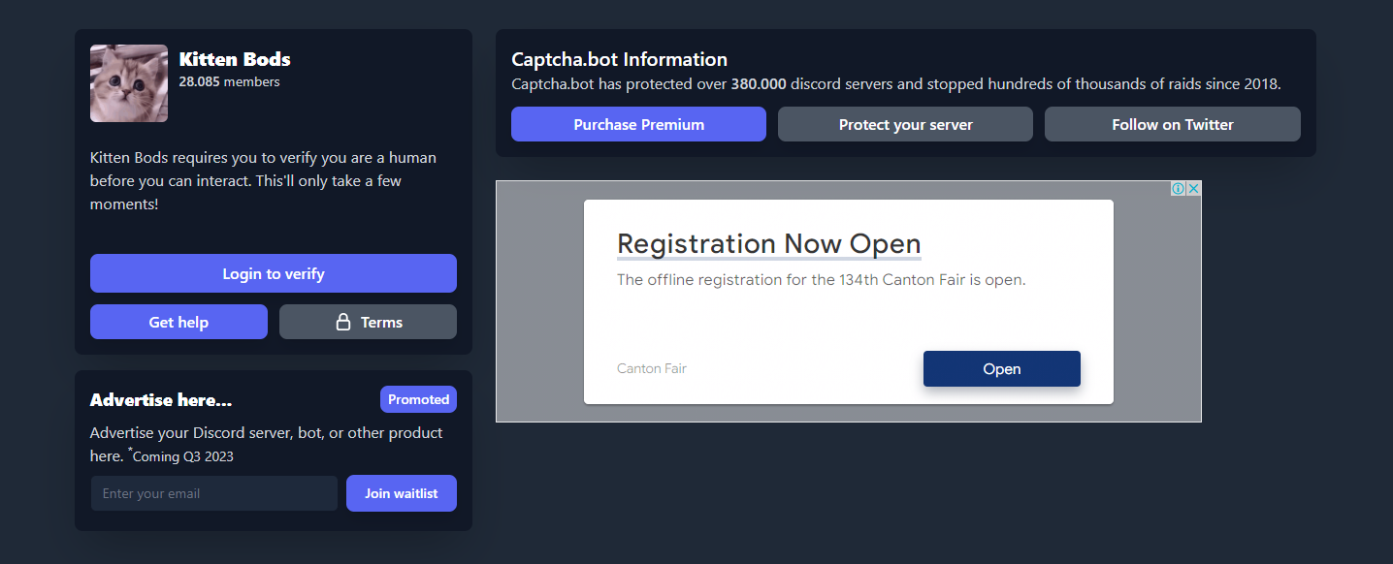Select the Protect your server button
This screenshot has height=564, width=1393.
[x=905, y=125]
